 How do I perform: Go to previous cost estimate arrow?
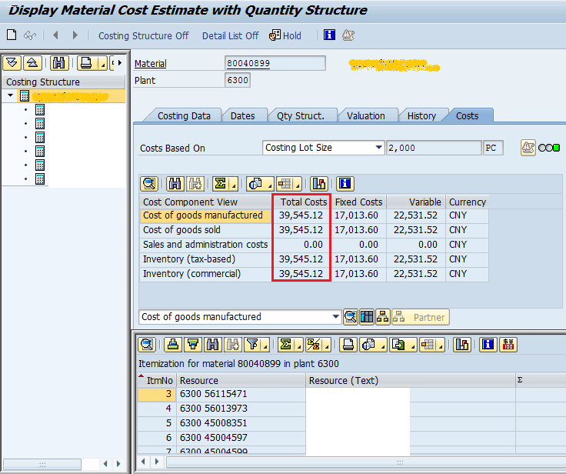55,35
